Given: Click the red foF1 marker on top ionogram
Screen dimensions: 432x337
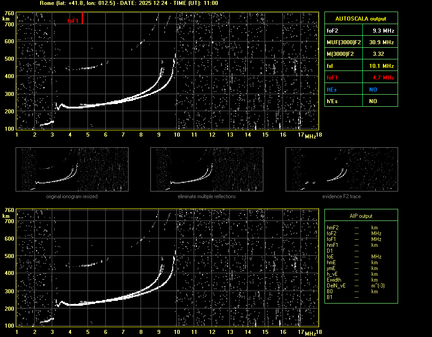Looking at the screenshot, I should click(83, 18).
